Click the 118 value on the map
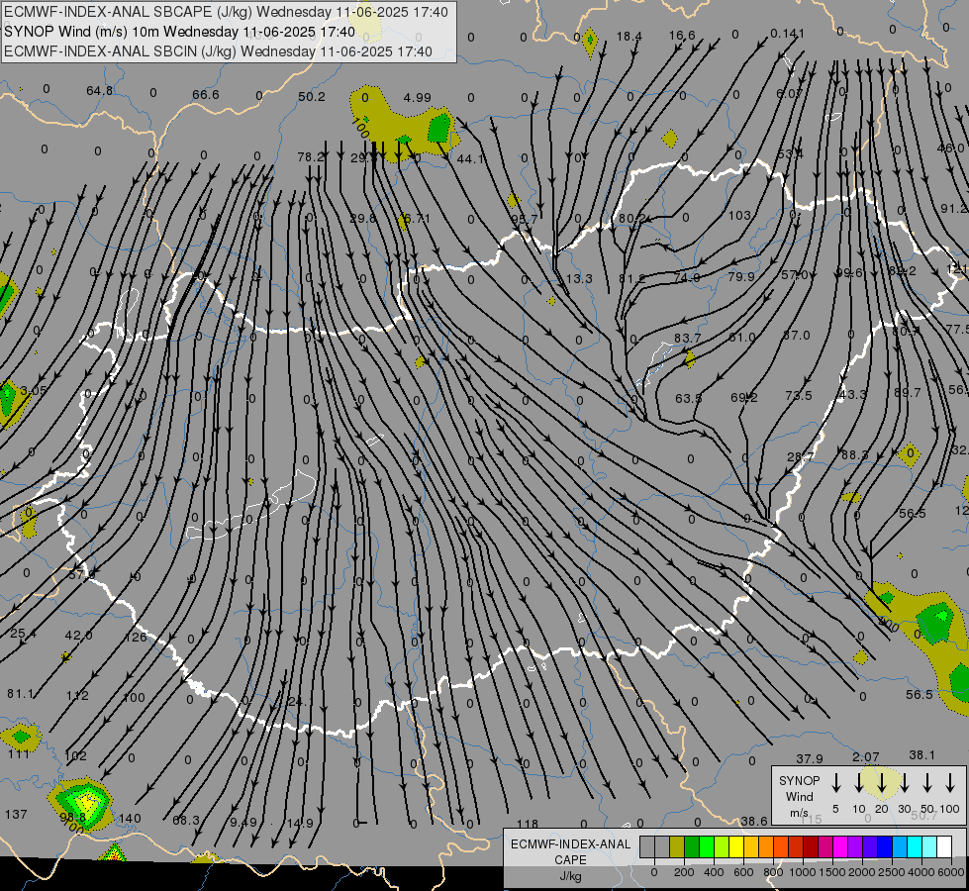Screen dimensions: 969x891 click(528, 825)
